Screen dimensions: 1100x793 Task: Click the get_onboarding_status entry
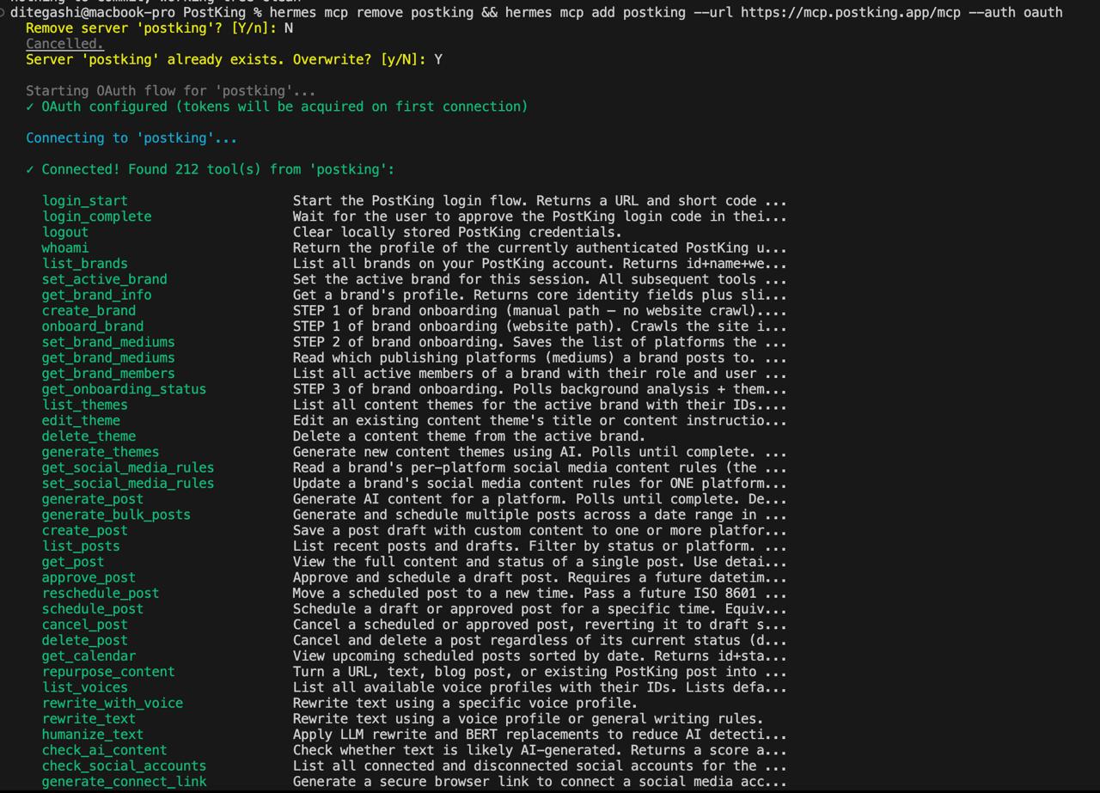point(124,389)
